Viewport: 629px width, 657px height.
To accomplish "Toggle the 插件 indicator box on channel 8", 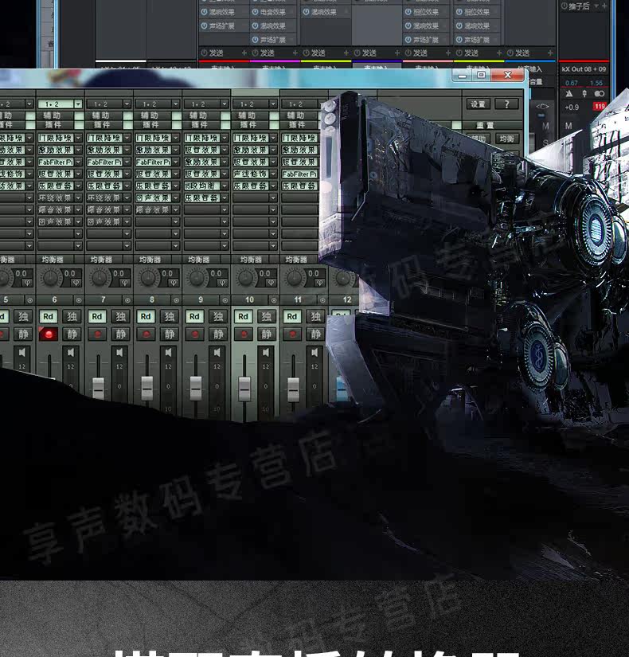I will (x=177, y=125).
